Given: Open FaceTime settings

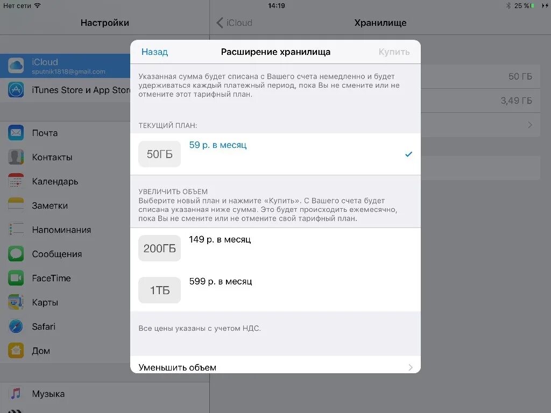Looking at the screenshot, I should [x=65, y=278].
